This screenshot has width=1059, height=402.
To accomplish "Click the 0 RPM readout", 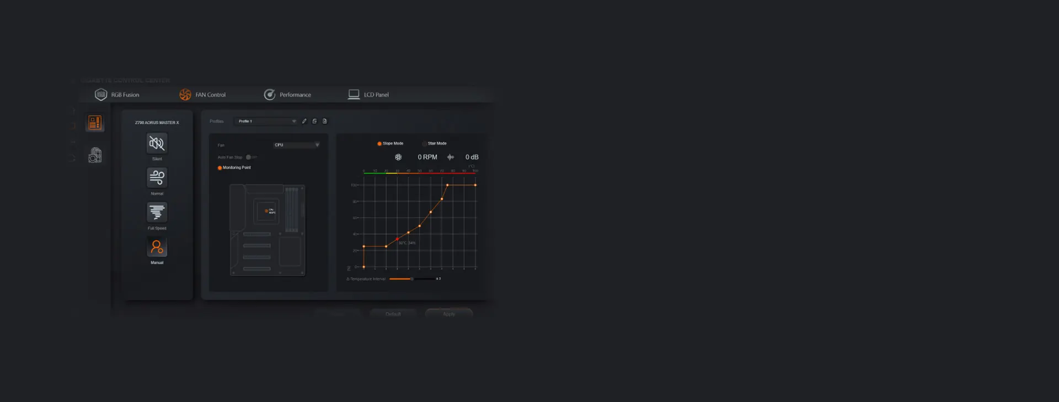I will (427, 157).
